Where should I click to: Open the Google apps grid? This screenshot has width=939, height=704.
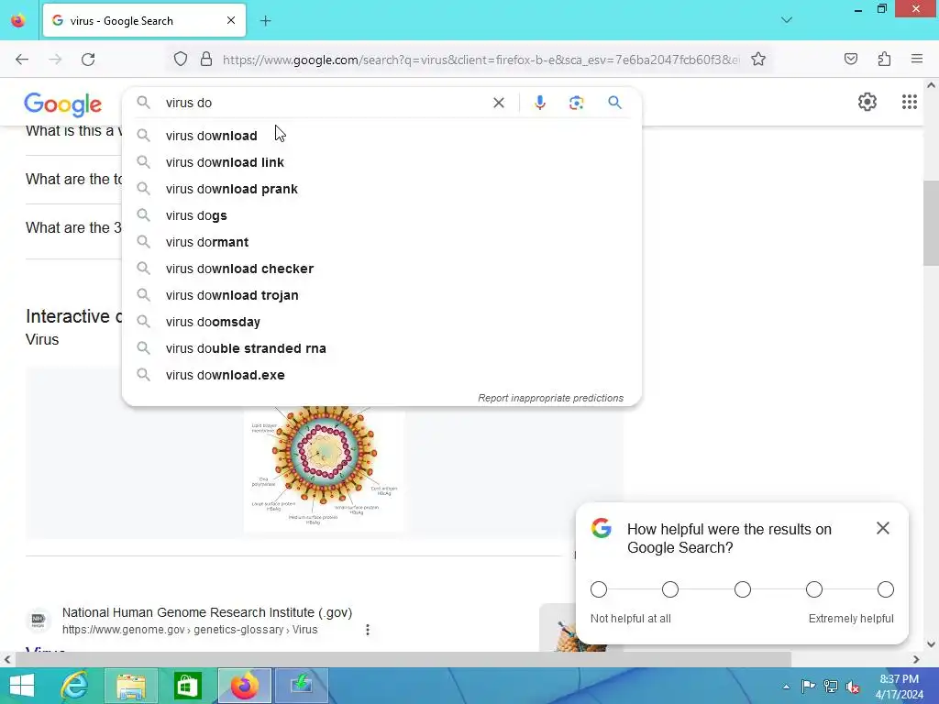click(x=909, y=102)
